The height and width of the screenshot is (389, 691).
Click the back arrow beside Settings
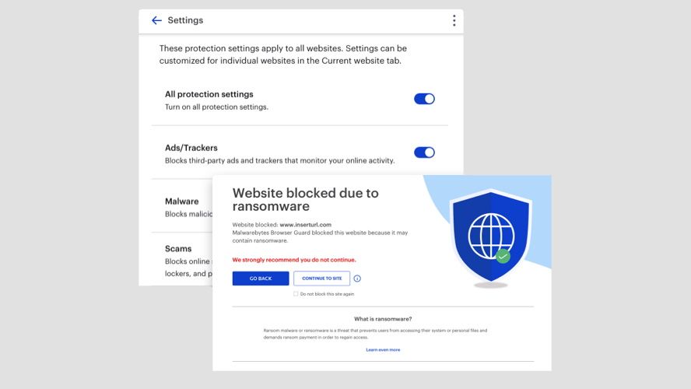(156, 20)
